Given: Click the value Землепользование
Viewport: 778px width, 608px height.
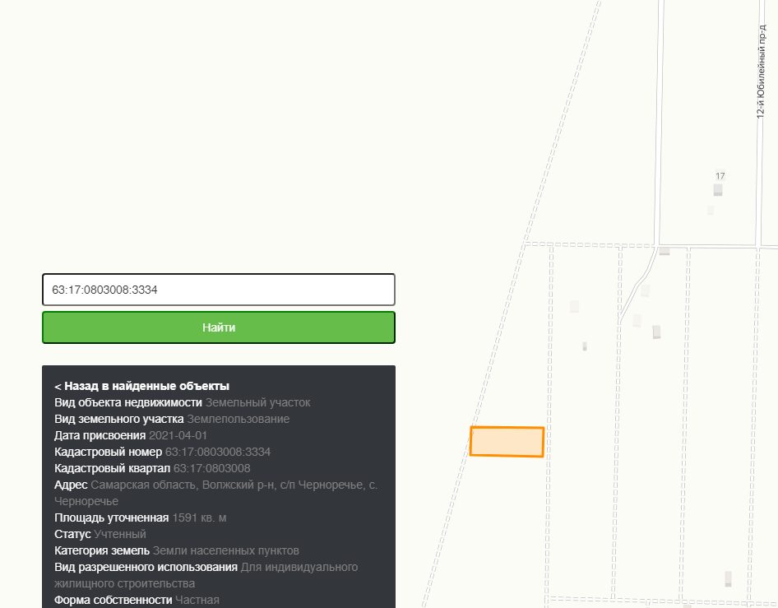Looking at the screenshot, I should [x=238, y=419].
